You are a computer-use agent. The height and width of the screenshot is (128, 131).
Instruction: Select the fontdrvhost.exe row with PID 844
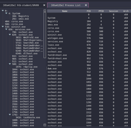point(89,55)
